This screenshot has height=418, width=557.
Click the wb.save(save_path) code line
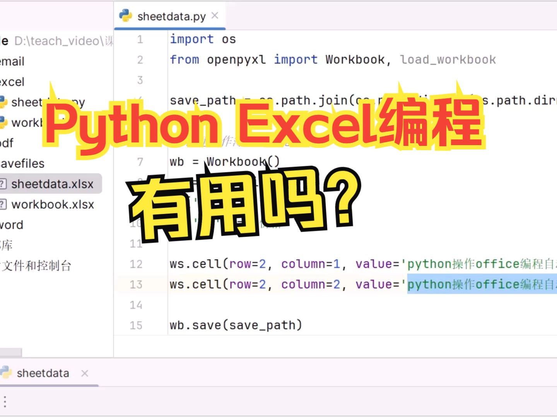click(236, 325)
